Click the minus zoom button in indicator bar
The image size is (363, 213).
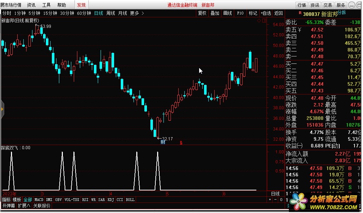(x=275, y=200)
